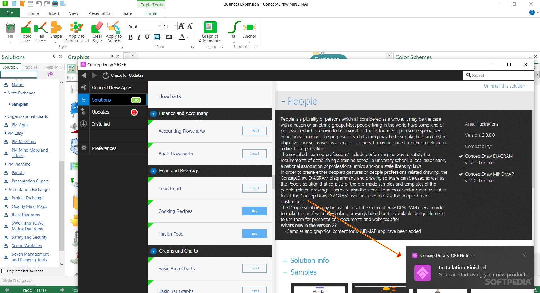Click download icon next to PM Agile
The height and width of the screenshot is (293, 540).
click(6, 125)
